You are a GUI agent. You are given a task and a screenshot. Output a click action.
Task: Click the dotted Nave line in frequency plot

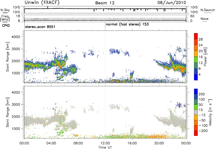tap(105, 18)
